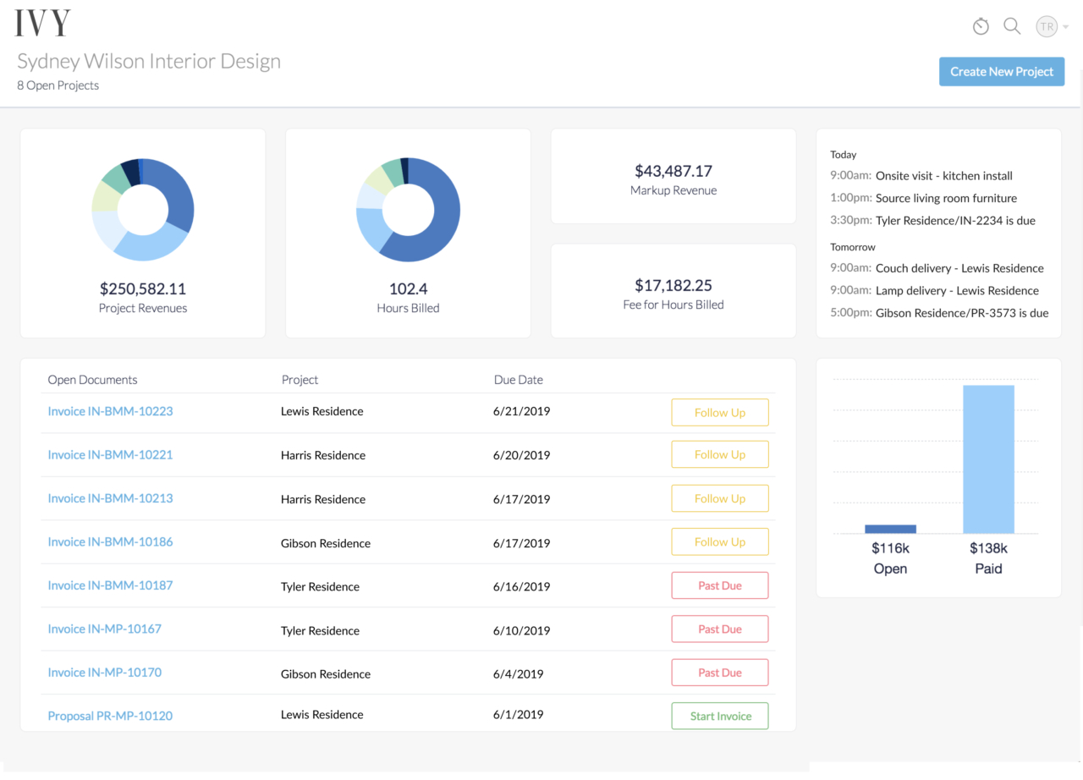The image size is (1083, 780).
Task: Select the Project Revenues donut chart
Action: pos(142,209)
